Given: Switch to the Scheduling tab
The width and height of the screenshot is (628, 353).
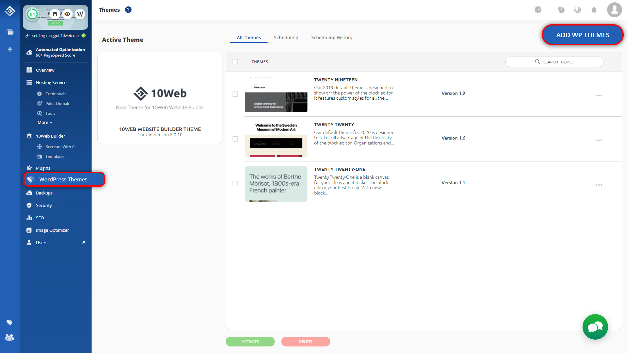Looking at the screenshot, I should click(286, 38).
